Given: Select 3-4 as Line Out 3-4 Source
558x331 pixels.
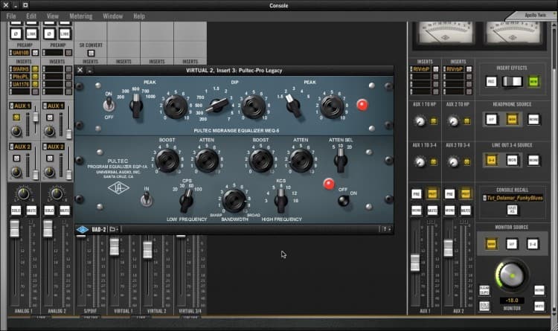Looking at the screenshot, I should [491, 160].
